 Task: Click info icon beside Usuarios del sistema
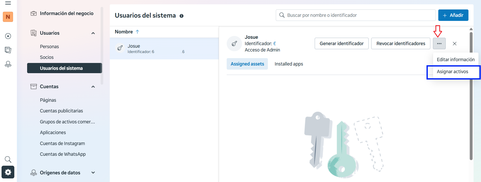[181, 16]
